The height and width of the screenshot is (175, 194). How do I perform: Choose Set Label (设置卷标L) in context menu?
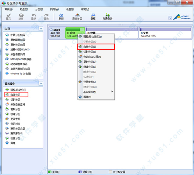[x=96, y=82]
